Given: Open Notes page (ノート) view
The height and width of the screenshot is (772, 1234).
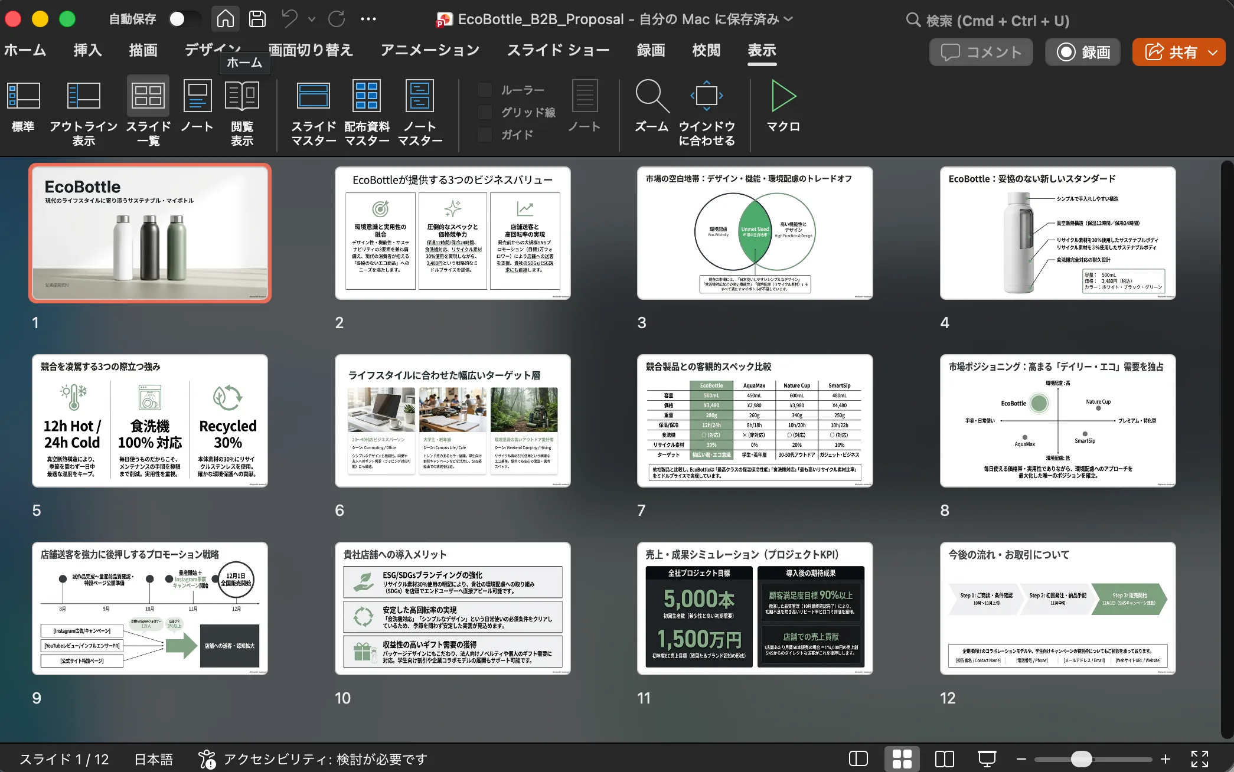Looking at the screenshot, I should [x=197, y=107].
